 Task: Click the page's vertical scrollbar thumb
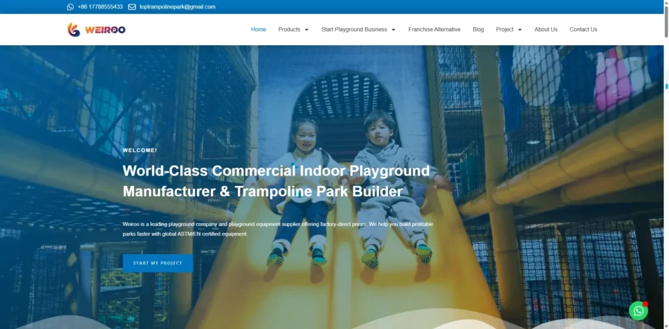pyautogui.click(x=666, y=86)
